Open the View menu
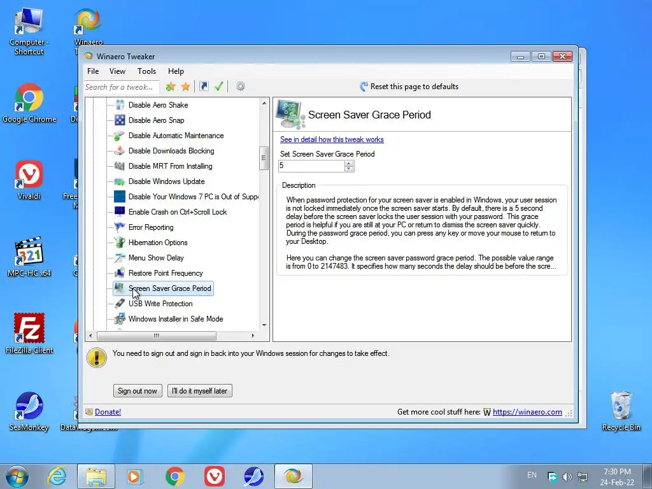The width and height of the screenshot is (652, 489). 117,71
